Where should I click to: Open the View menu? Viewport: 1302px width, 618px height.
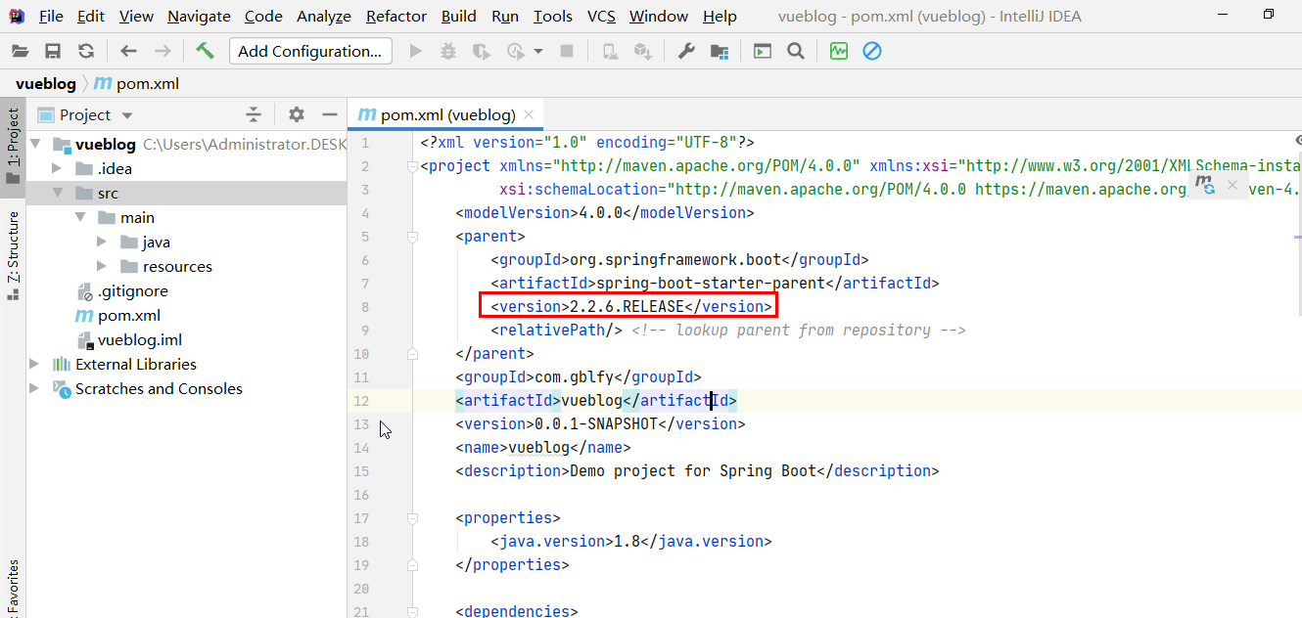click(136, 16)
